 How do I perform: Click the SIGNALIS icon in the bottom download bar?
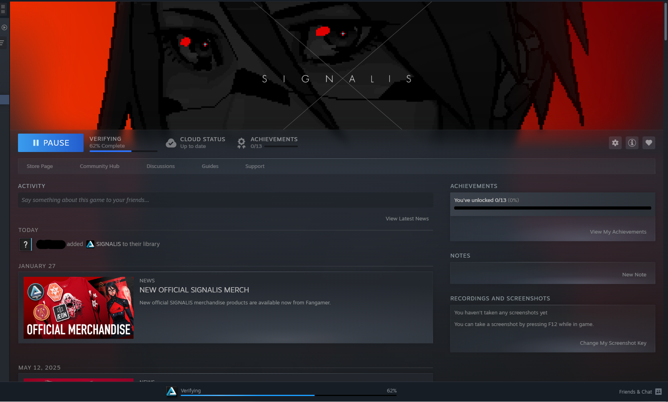[x=171, y=391]
